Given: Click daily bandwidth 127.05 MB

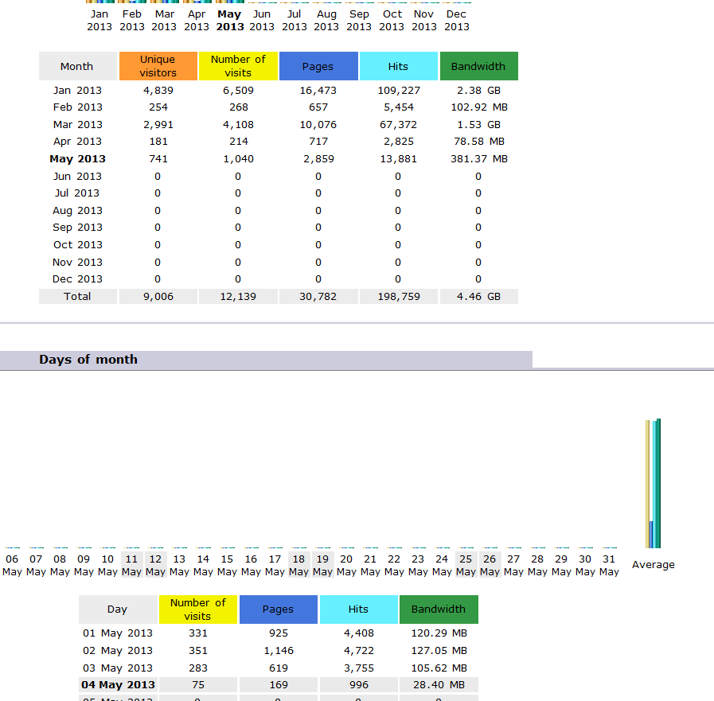Looking at the screenshot, I should (x=439, y=650).
